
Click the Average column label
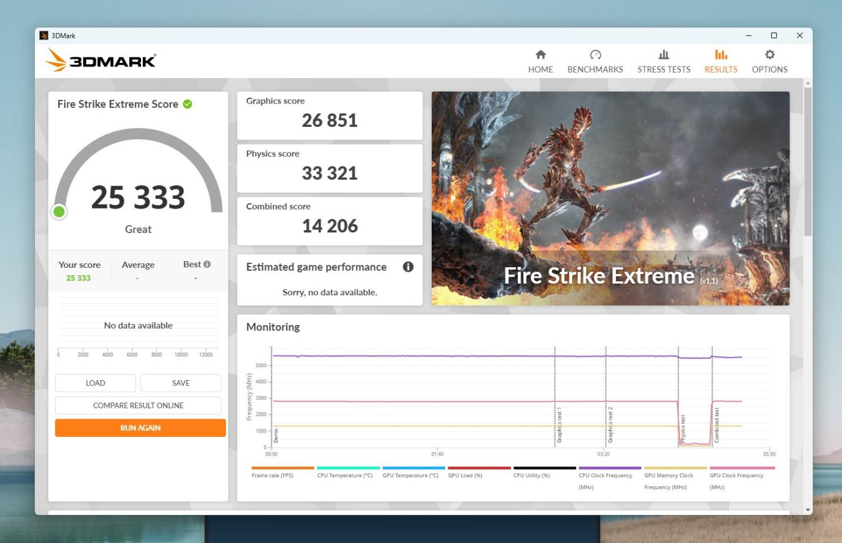[x=138, y=265]
